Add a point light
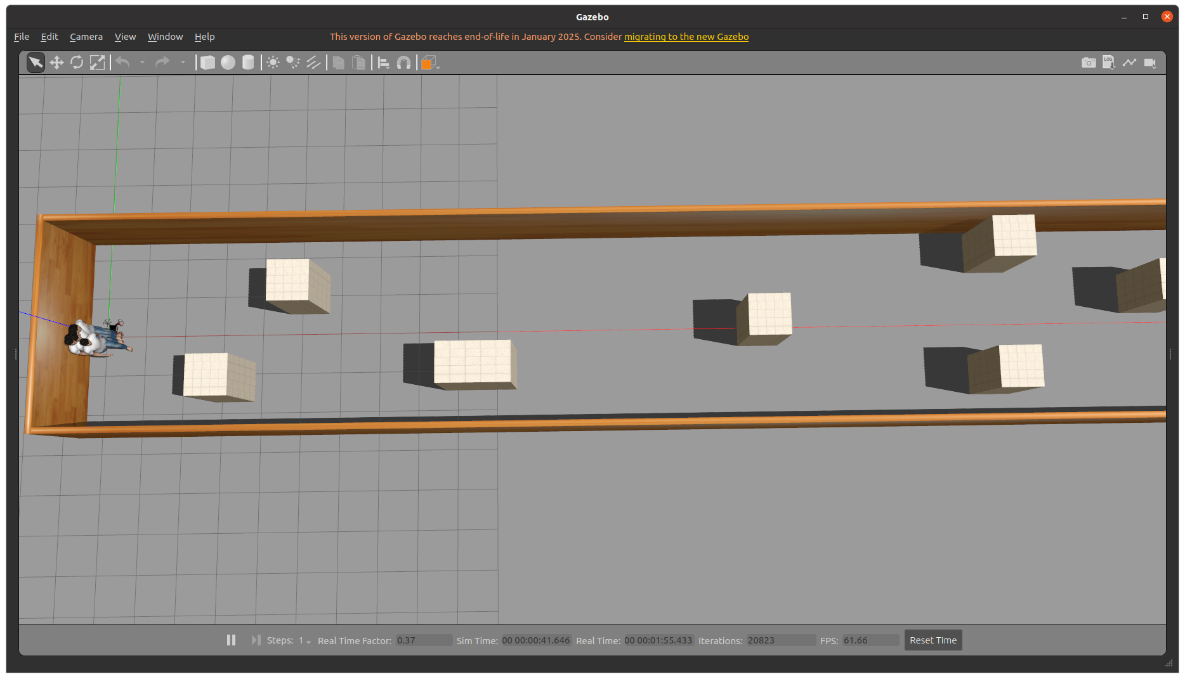This screenshot has height=679, width=1185. click(x=273, y=62)
